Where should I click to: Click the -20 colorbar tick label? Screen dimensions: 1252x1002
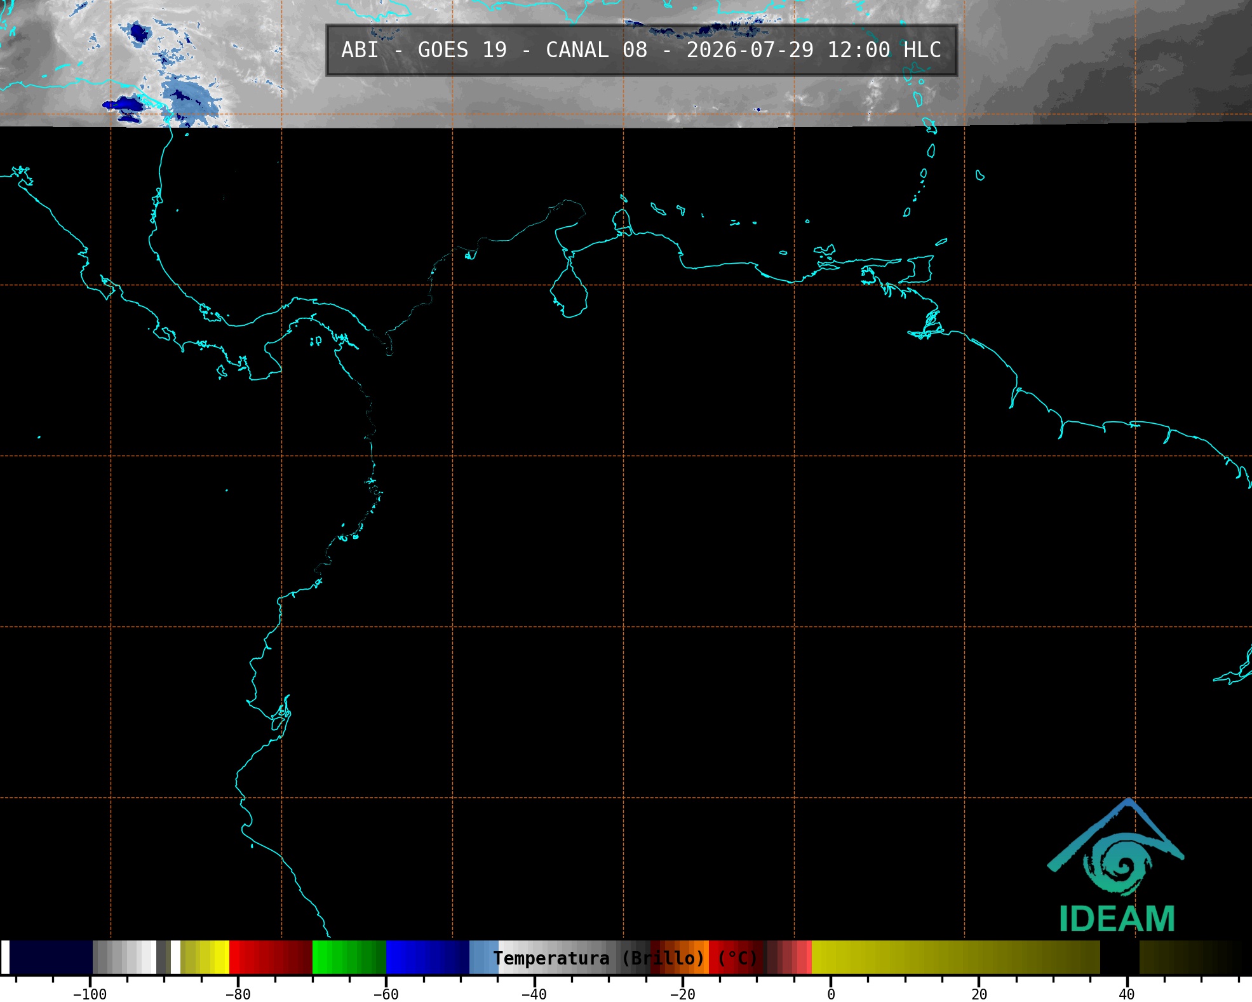(x=682, y=994)
